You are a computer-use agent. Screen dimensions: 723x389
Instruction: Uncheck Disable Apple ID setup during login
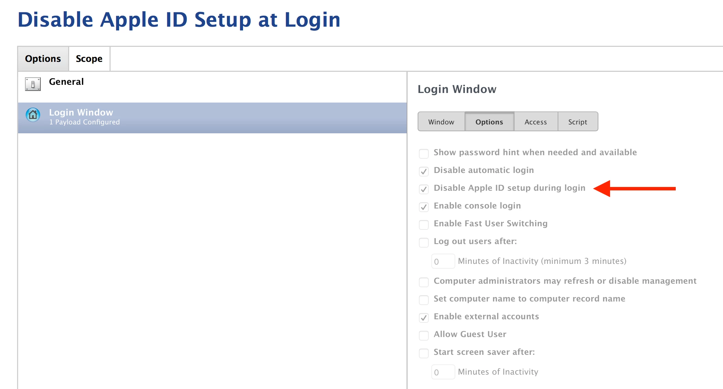point(424,189)
